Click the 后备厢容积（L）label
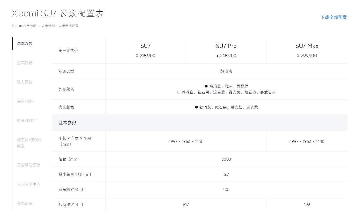The height and width of the screenshot is (211, 364). click(x=72, y=205)
